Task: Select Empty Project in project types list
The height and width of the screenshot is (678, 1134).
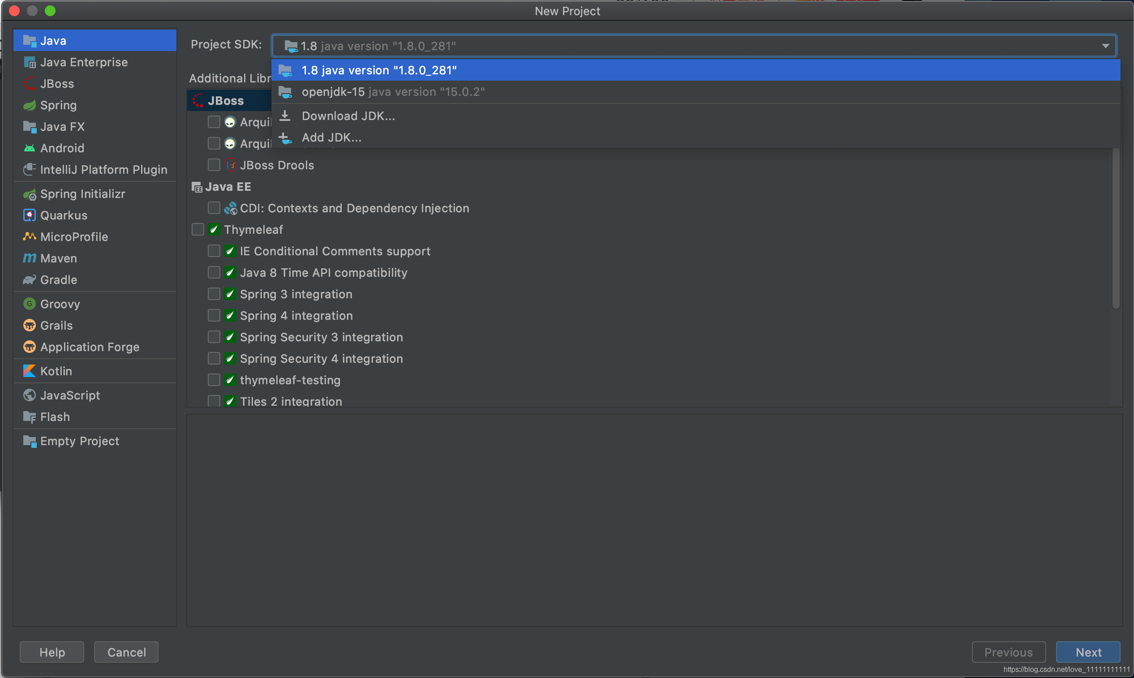Action: [95, 441]
